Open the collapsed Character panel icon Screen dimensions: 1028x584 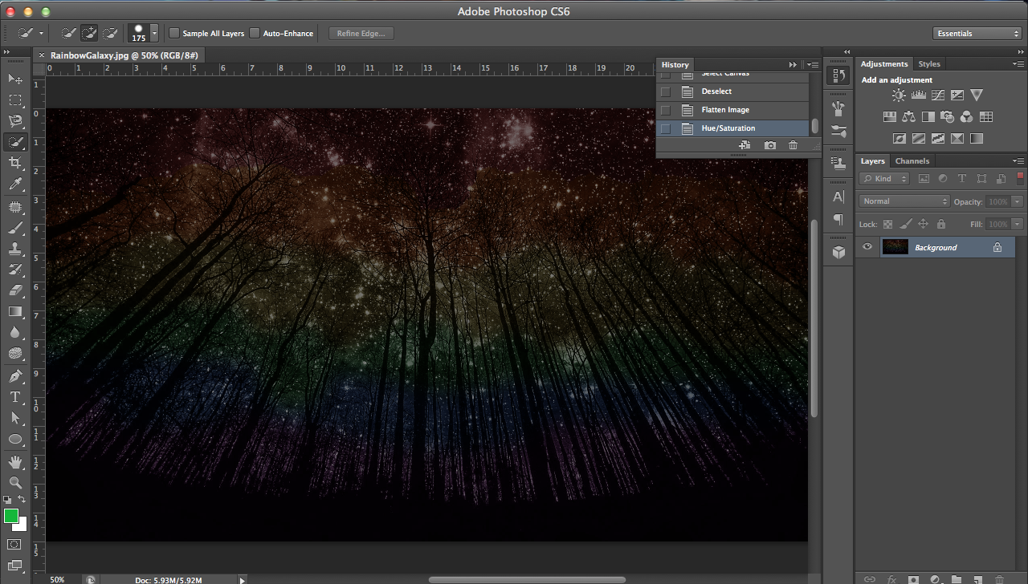pyautogui.click(x=838, y=197)
